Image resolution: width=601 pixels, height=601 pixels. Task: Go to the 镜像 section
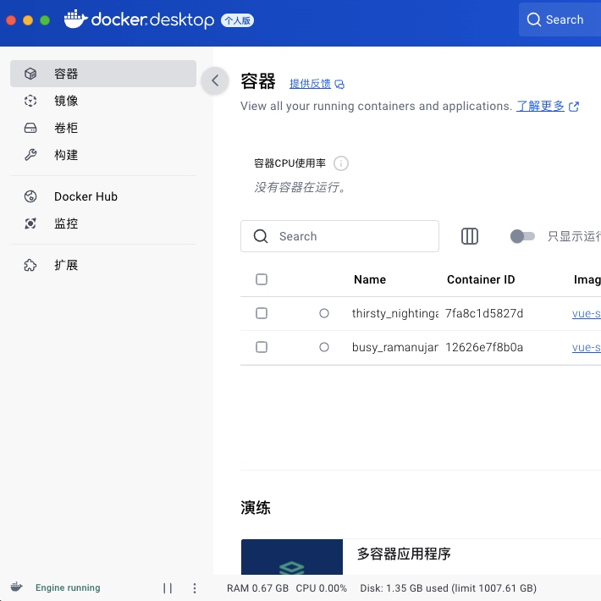click(103, 101)
